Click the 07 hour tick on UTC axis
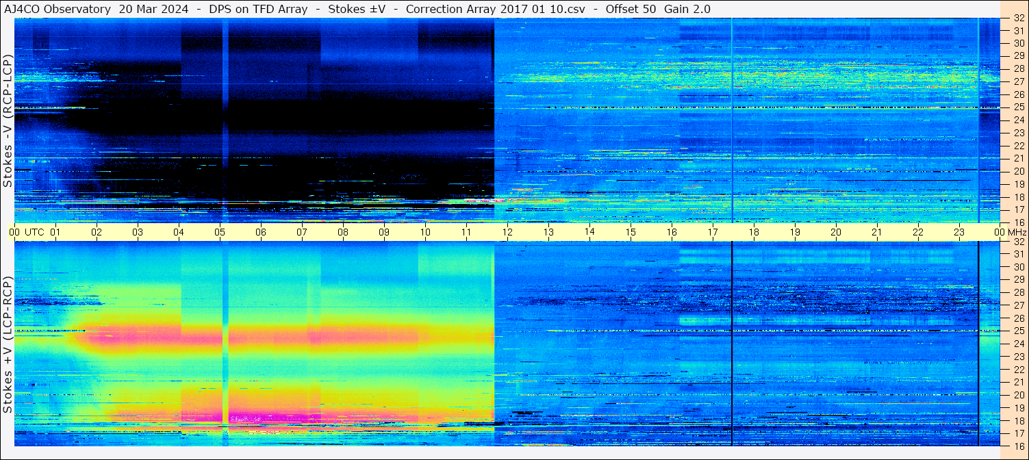Screen dimensions: 1029x460 click(x=302, y=232)
